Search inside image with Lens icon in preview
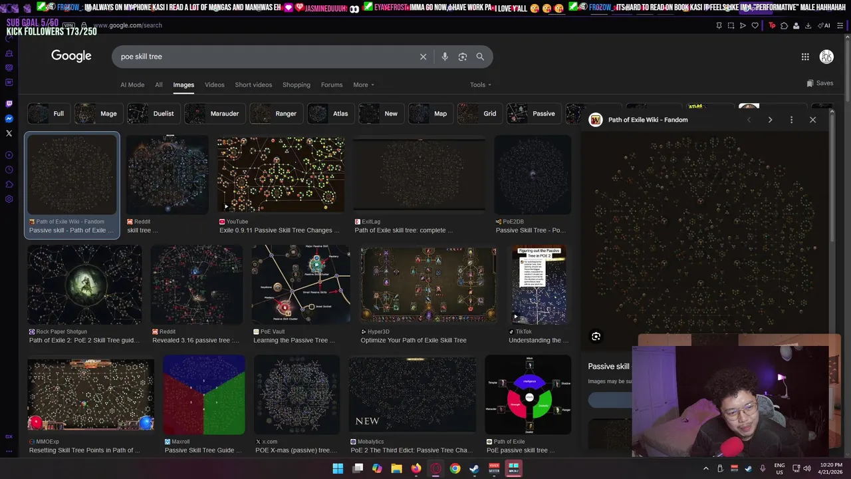Image resolution: width=851 pixels, height=479 pixels. (x=596, y=337)
